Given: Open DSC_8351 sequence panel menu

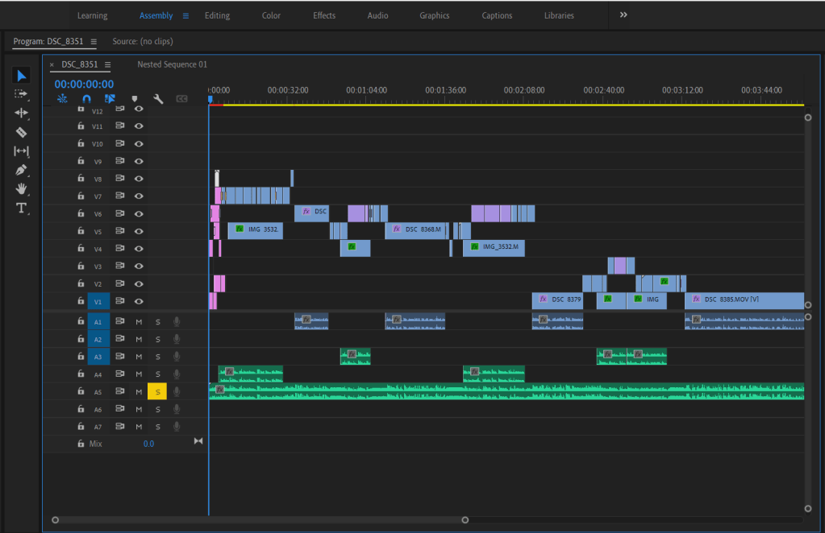Looking at the screenshot, I should [x=108, y=64].
